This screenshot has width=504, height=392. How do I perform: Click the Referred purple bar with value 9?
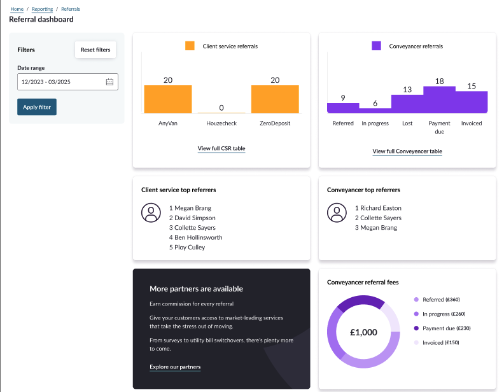click(343, 108)
